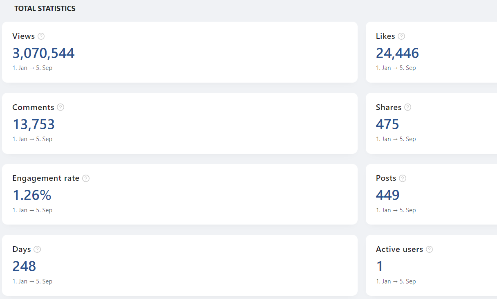Click the Comments value 13,753
Viewport: 497px width, 299px height.
click(x=34, y=125)
